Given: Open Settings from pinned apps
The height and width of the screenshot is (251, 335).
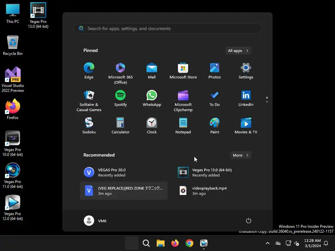Looking at the screenshot, I should pos(246,71).
